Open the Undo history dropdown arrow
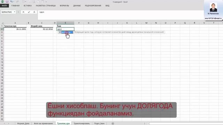Viewport: 223px width, 125px height. (14, 2)
